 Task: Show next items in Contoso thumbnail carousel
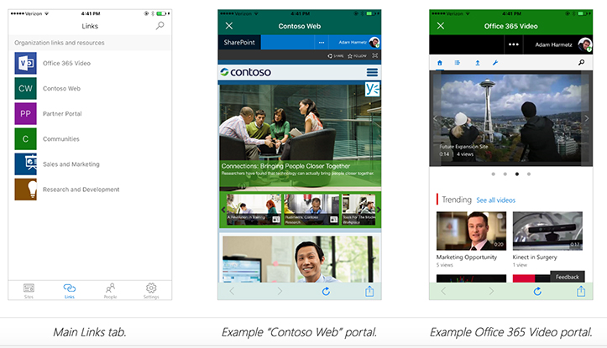coord(379,210)
